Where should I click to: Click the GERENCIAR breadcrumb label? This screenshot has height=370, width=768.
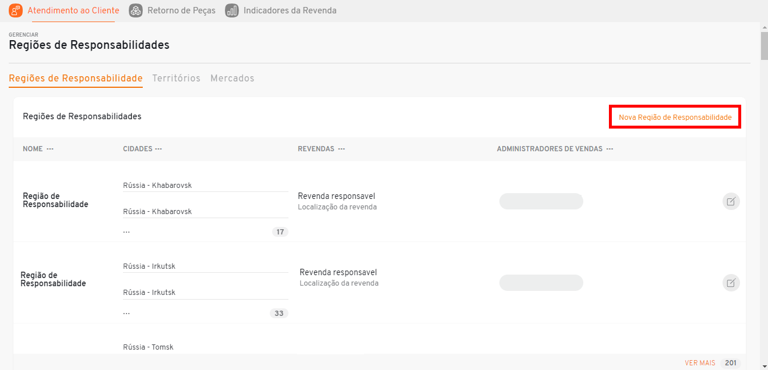[23, 35]
